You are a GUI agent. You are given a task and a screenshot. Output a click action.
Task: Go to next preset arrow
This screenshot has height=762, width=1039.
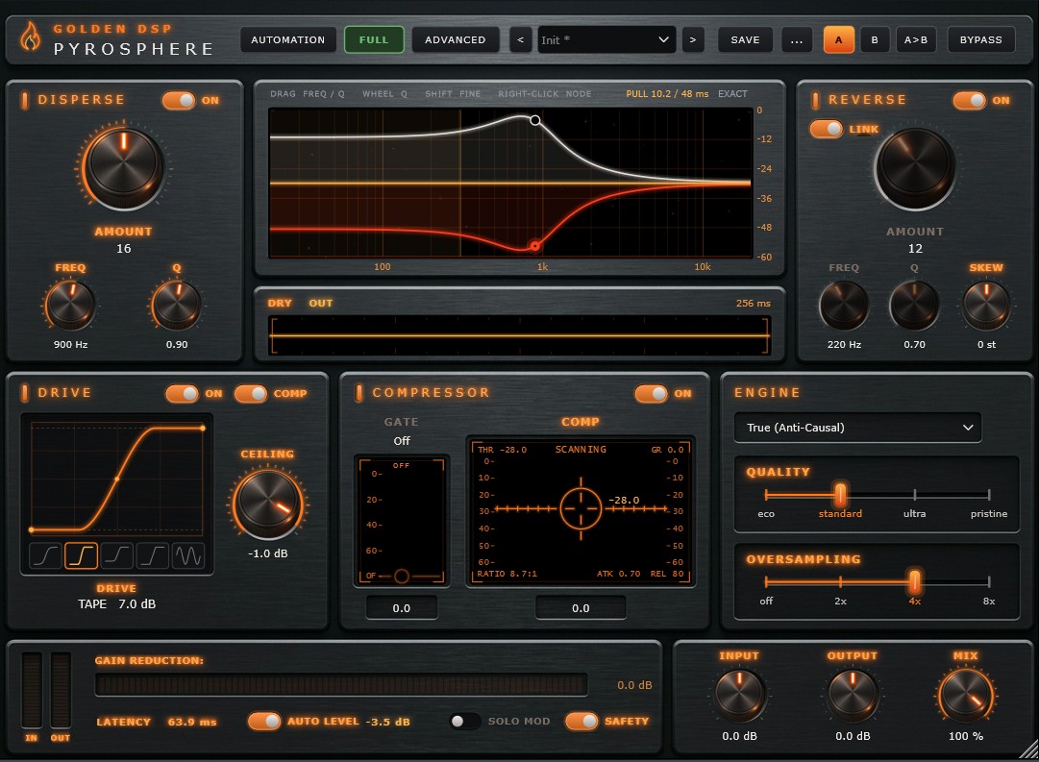[693, 39]
